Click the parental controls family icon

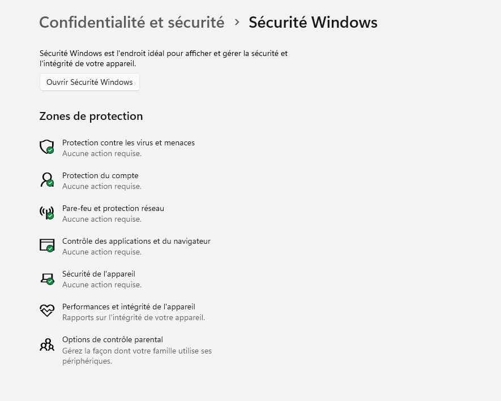coord(47,344)
